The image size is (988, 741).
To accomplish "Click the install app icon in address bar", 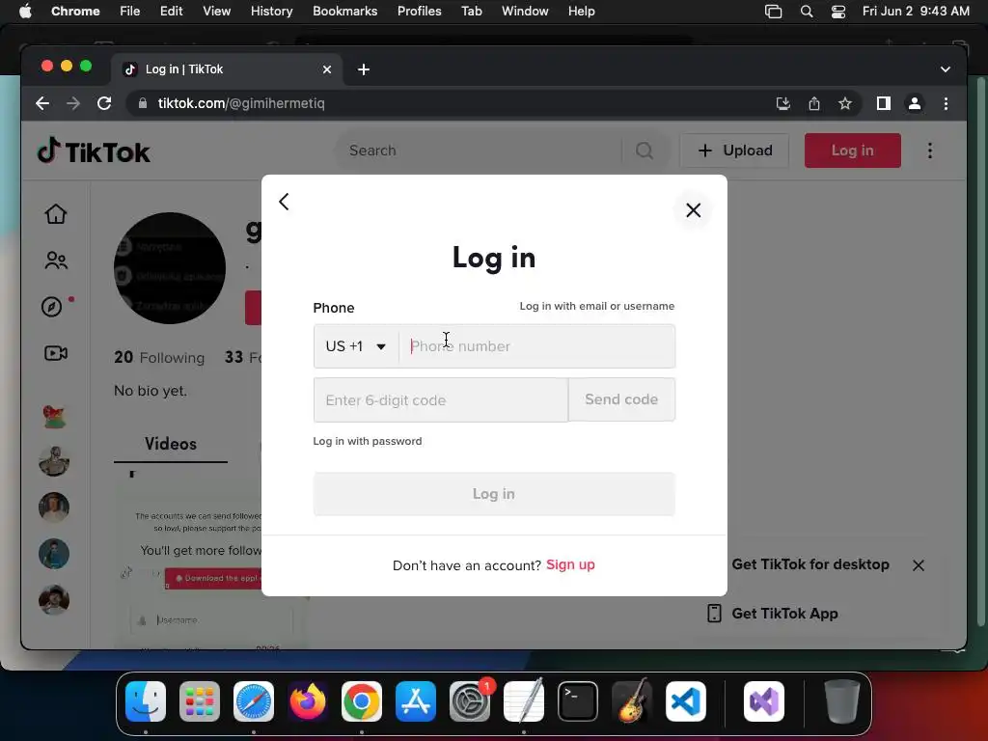I will click(x=783, y=103).
